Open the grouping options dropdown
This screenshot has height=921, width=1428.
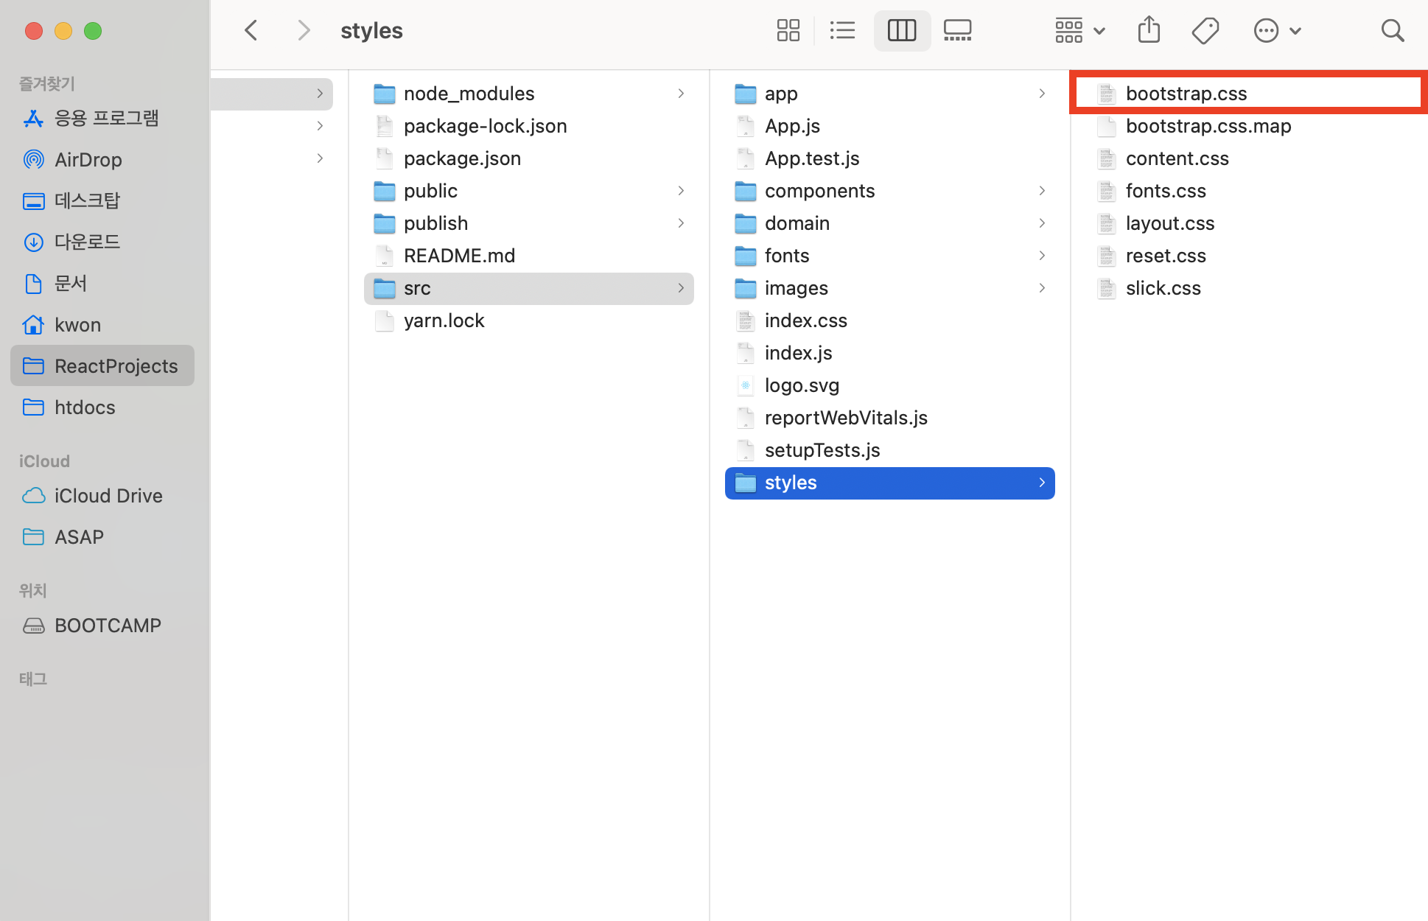[x=1079, y=30]
